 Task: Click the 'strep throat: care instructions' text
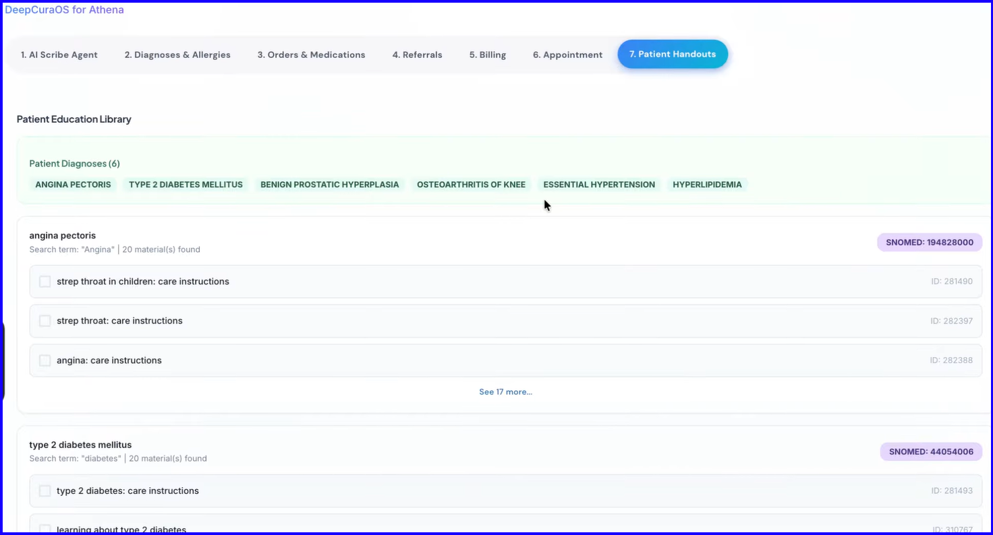tap(119, 321)
